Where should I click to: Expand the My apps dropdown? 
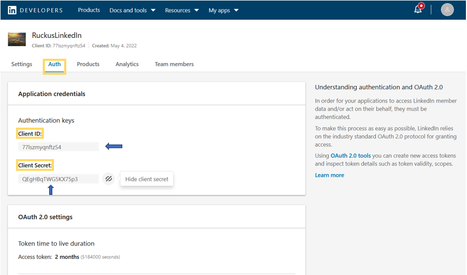(x=223, y=11)
